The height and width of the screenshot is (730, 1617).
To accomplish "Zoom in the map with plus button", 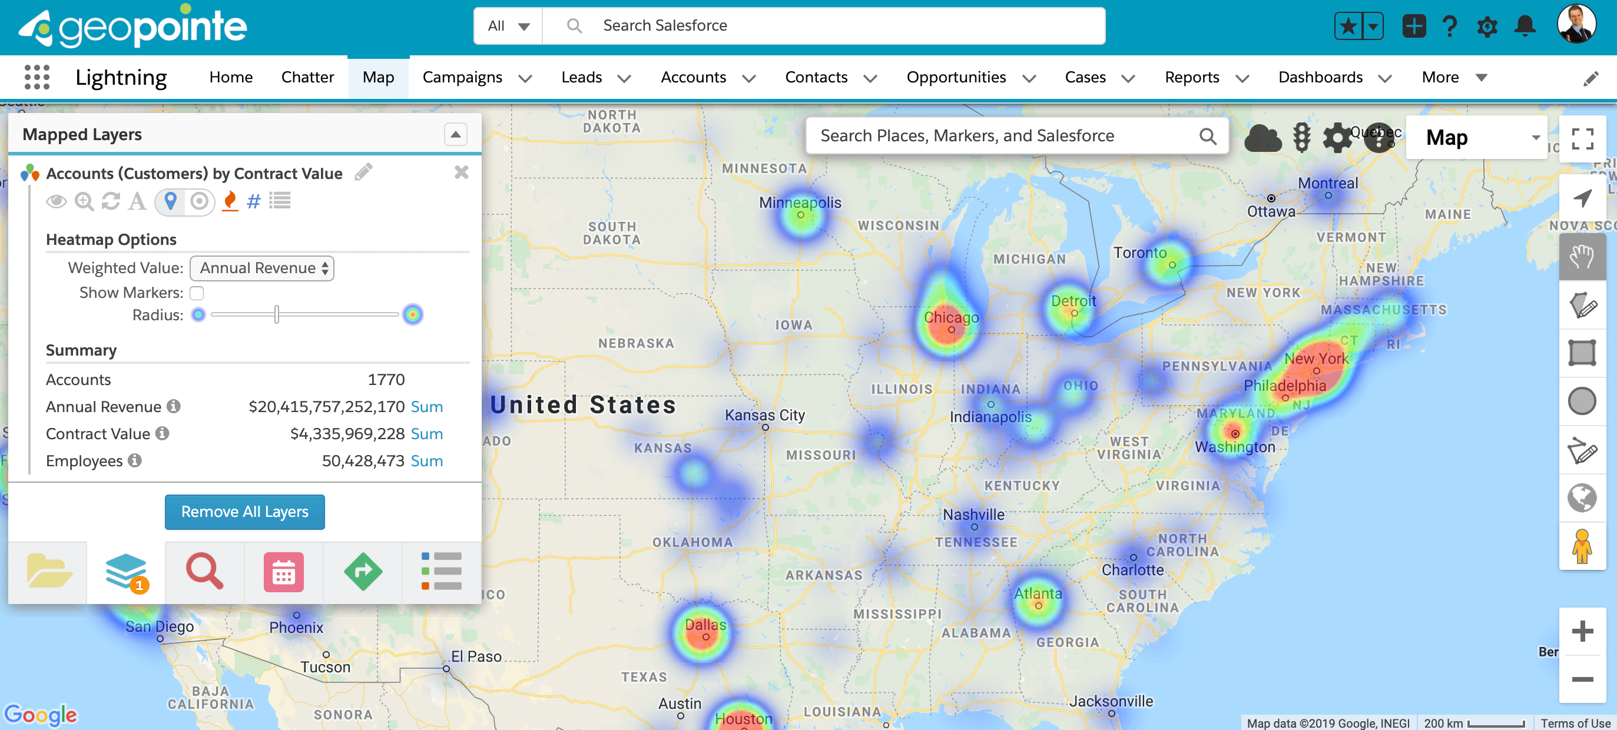I will [x=1582, y=631].
